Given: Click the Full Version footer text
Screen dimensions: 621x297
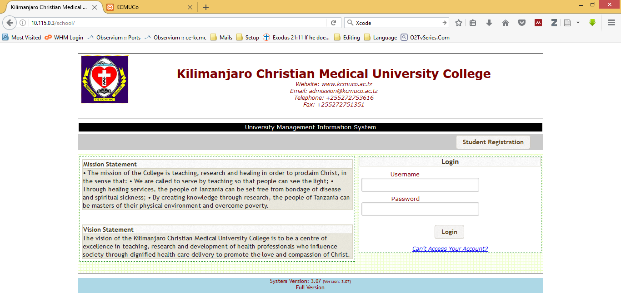Looking at the screenshot, I should coord(310,287).
